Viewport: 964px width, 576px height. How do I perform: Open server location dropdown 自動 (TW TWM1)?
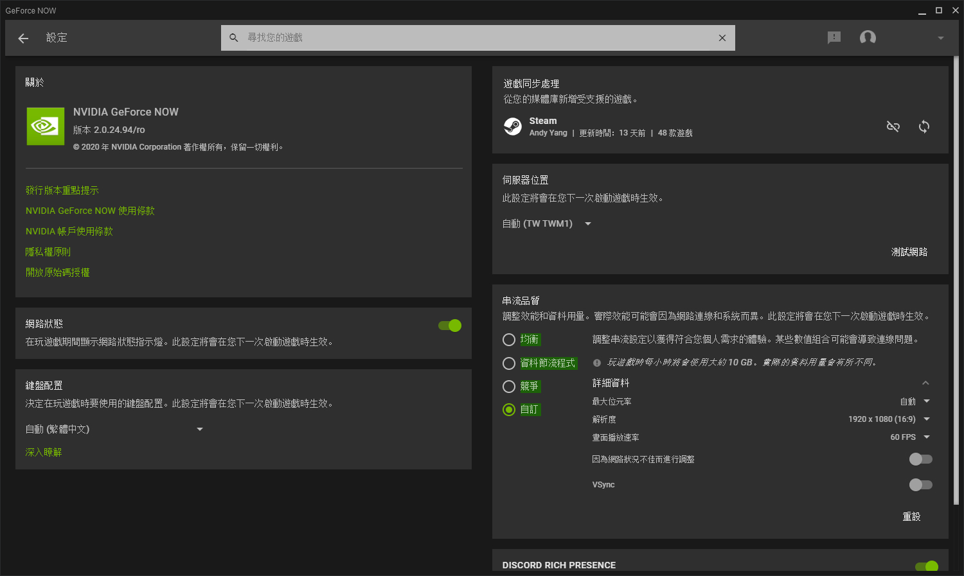547,223
